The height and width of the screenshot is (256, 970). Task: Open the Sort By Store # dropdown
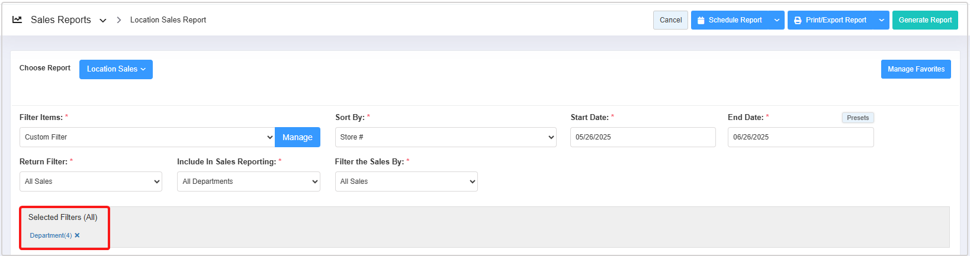[x=445, y=137]
